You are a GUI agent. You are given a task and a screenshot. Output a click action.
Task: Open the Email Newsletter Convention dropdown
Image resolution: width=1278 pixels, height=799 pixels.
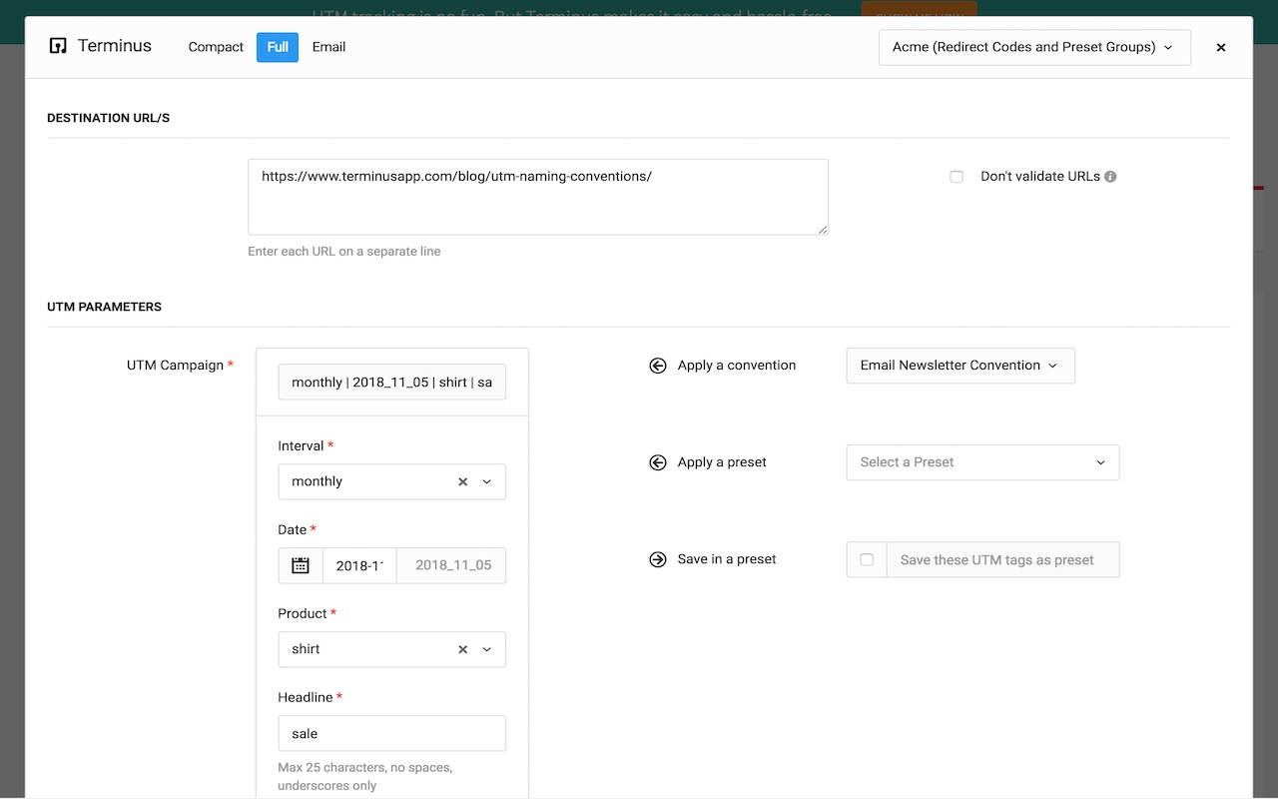click(x=960, y=366)
